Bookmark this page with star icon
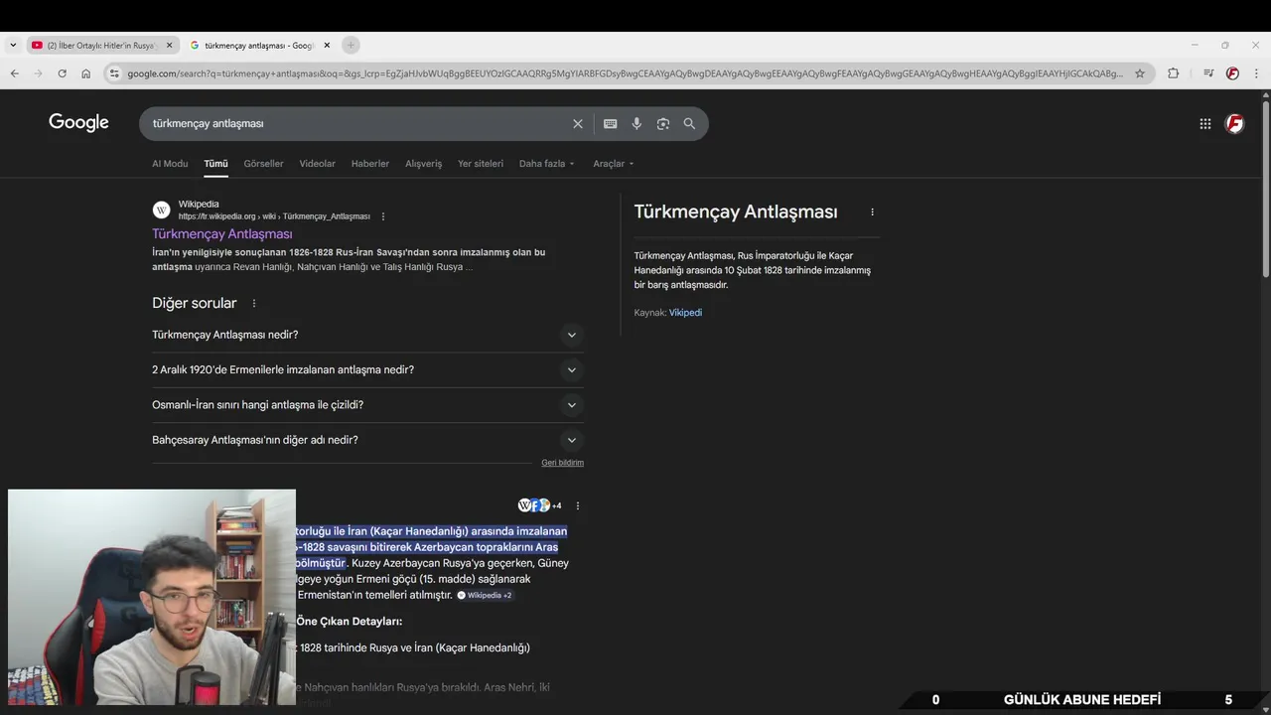Image resolution: width=1271 pixels, height=715 pixels. coord(1140,73)
